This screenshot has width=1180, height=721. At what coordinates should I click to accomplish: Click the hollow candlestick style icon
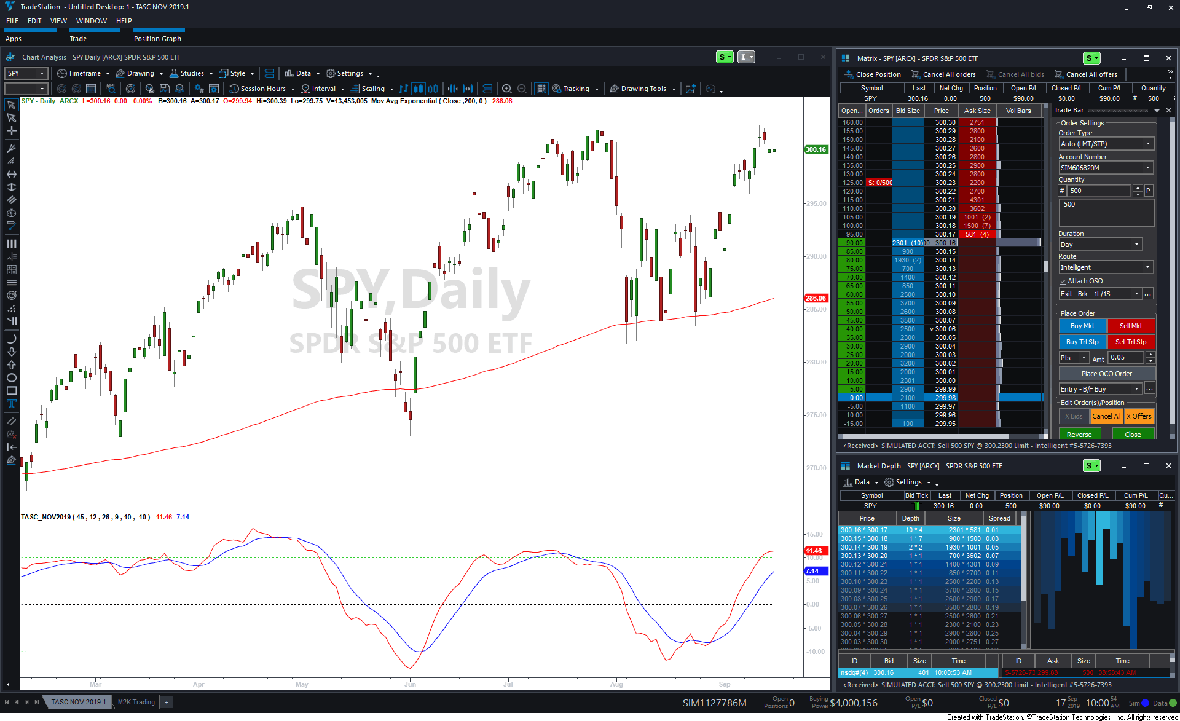tap(433, 89)
